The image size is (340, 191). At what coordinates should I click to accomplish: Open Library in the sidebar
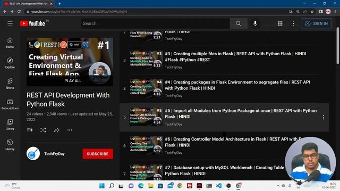[10, 125]
